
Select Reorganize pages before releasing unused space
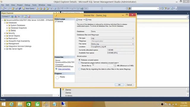coord(79,63)
